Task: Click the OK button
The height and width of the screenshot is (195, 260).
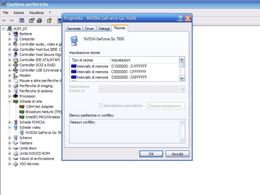Action: click(x=151, y=154)
